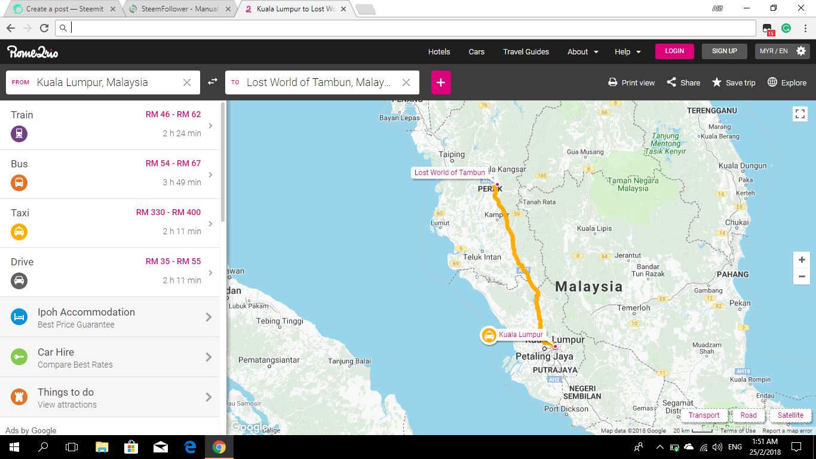Viewport: 816px width, 459px height.
Task: Zoom in on the map
Action: click(x=802, y=260)
